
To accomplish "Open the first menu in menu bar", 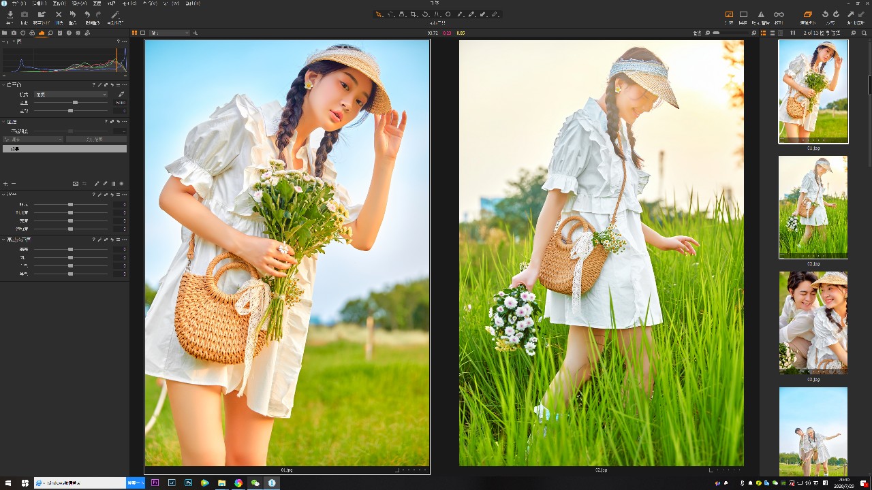I will tap(19, 3).
